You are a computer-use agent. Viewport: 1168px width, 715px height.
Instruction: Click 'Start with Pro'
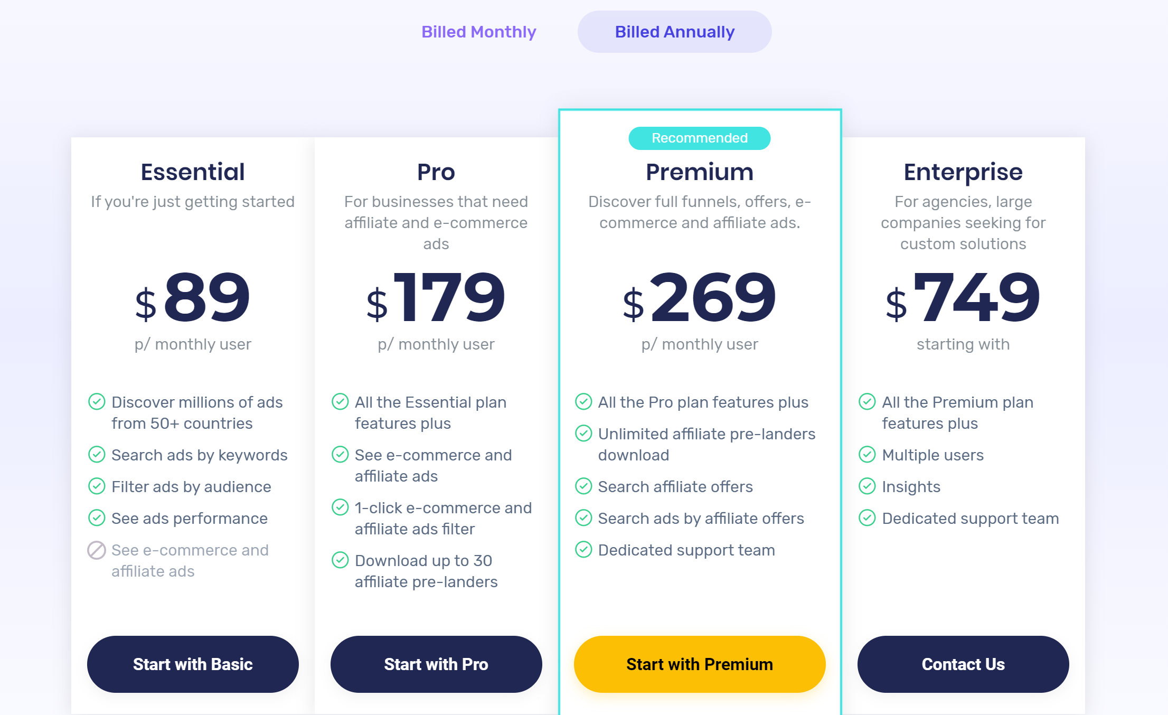[436, 664]
